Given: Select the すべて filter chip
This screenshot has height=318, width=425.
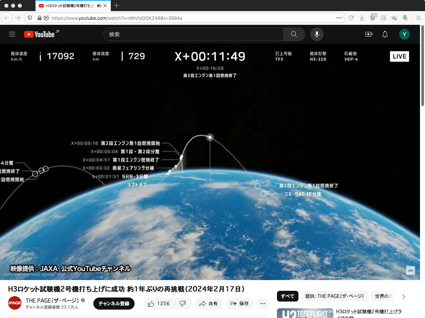Looking at the screenshot, I should point(288,296).
